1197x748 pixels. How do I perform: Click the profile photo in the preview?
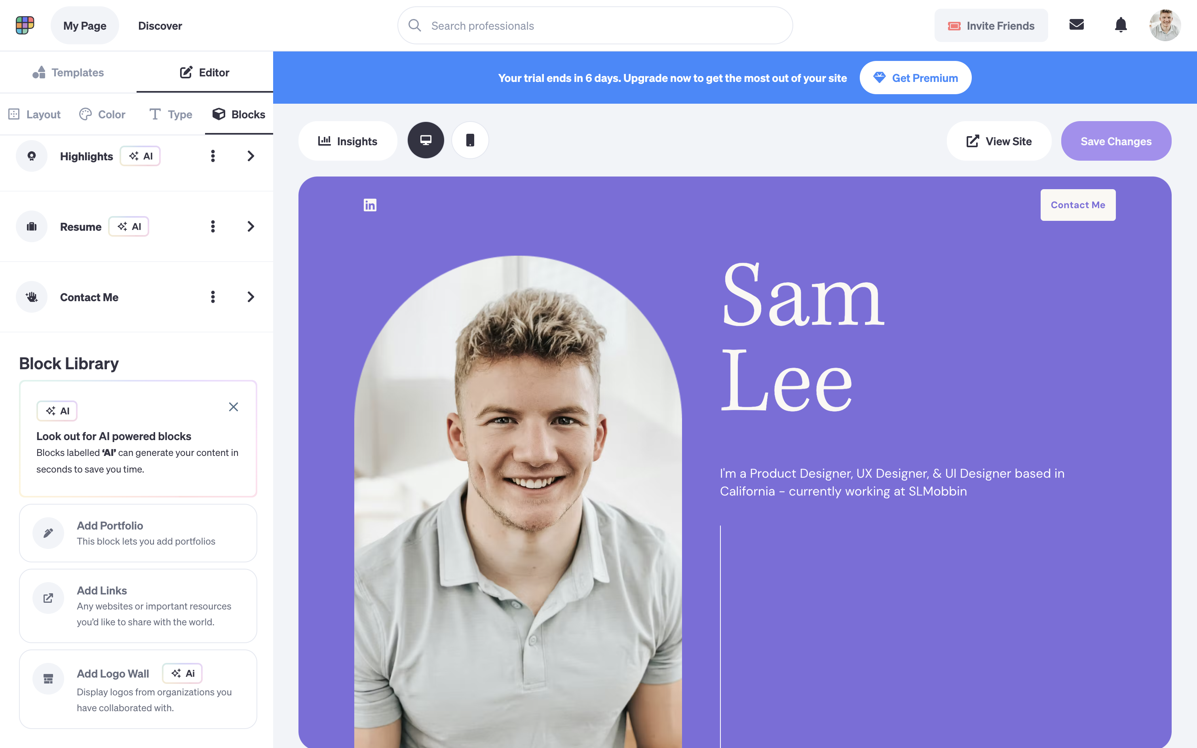pyautogui.click(x=518, y=501)
